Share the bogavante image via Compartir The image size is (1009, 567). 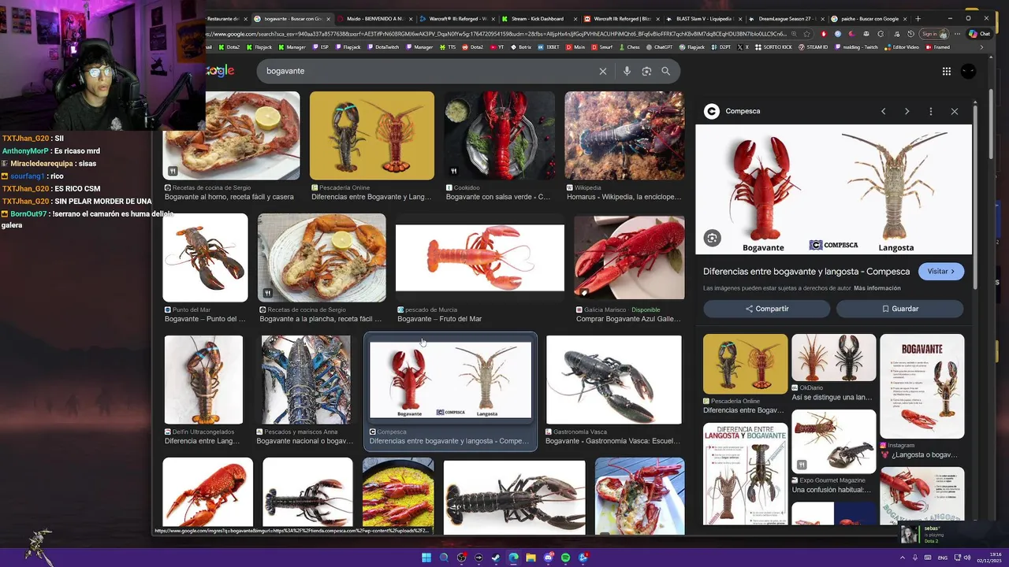click(767, 309)
